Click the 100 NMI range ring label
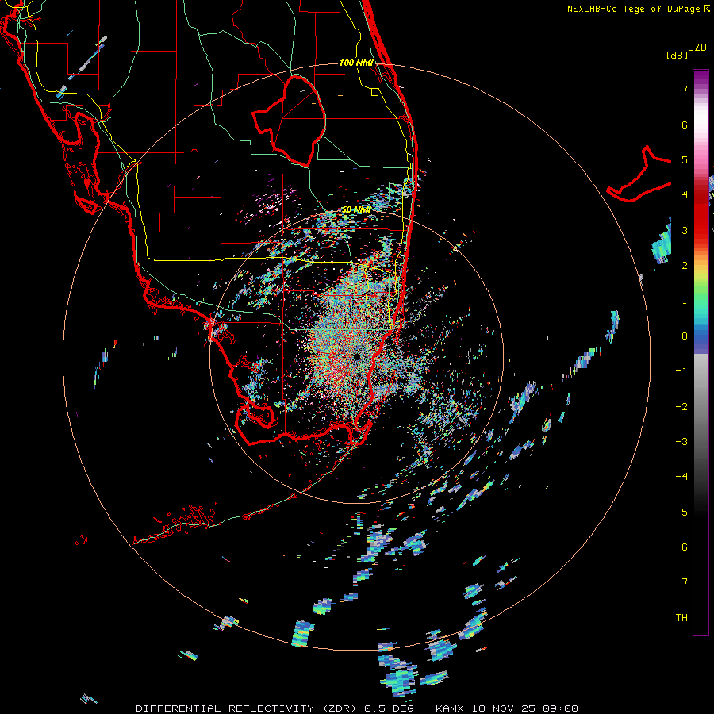Viewport: 714px width, 714px height. (356, 63)
